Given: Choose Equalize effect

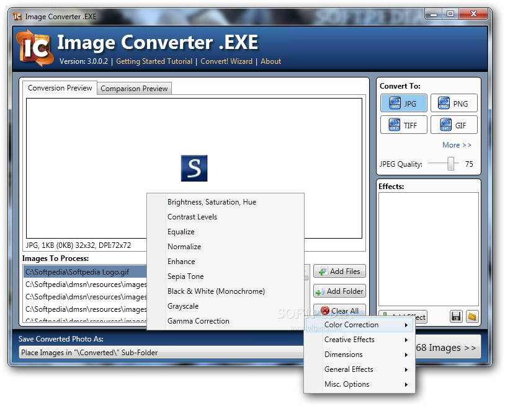Looking at the screenshot, I should (225, 232).
